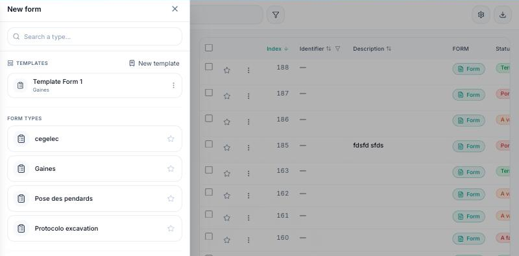Image resolution: width=519 pixels, height=256 pixels.
Task: Open the three-dot menu for row 163
Action: pyautogui.click(x=248, y=173)
